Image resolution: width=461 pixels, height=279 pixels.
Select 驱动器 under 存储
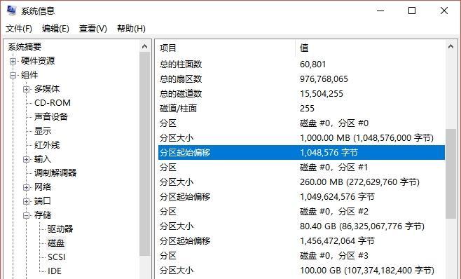tap(60, 229)
